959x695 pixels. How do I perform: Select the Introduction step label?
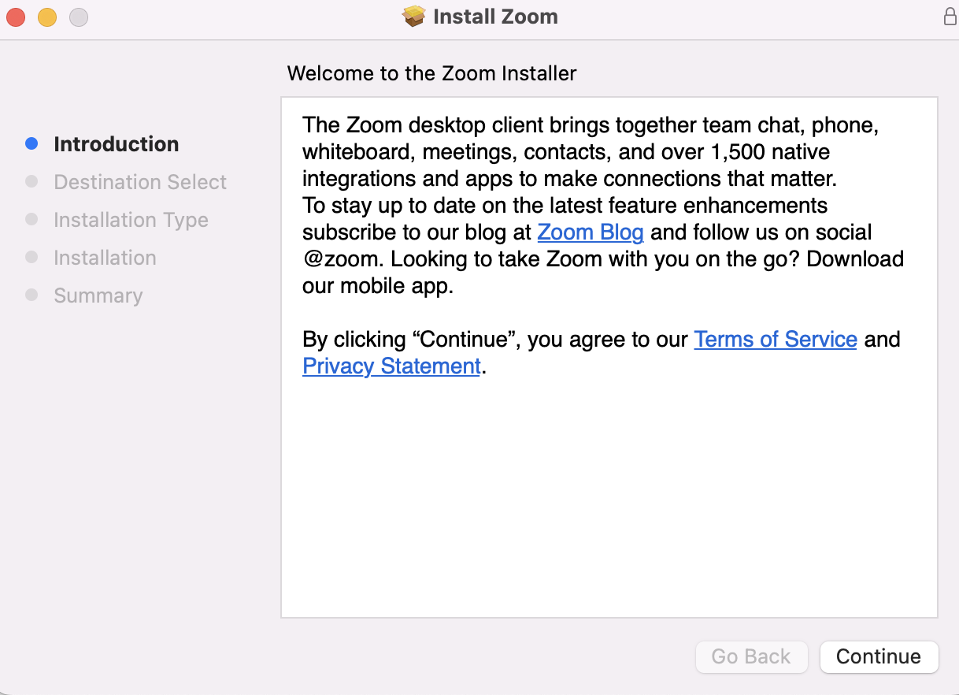point(116,144)
